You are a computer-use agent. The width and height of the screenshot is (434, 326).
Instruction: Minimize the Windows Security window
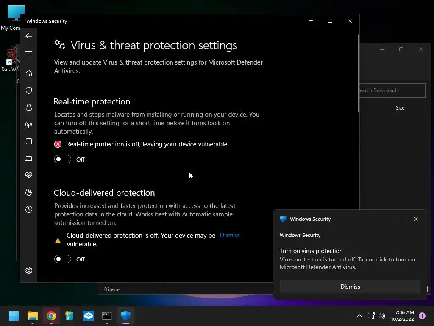coord(311,21)
